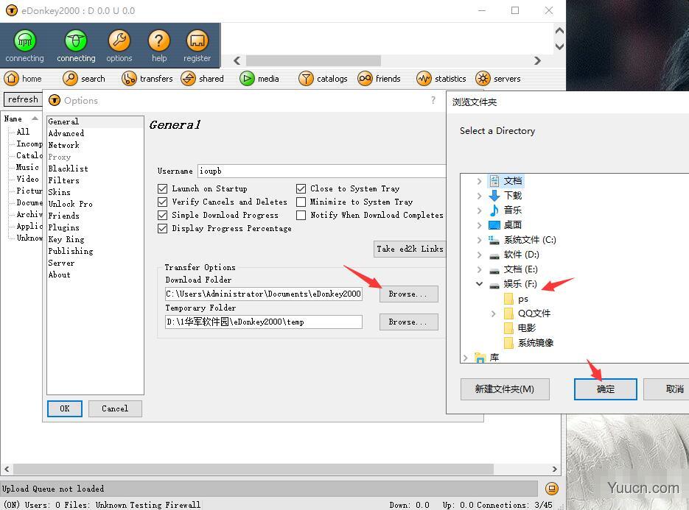
Task: Select Plugins in options list
Action: pos(63,227)
